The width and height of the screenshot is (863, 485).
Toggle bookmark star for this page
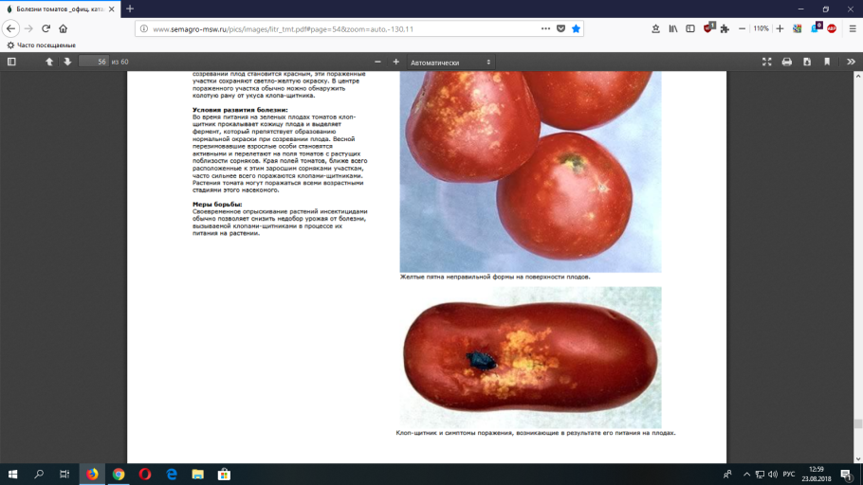[x=576, y=28]
